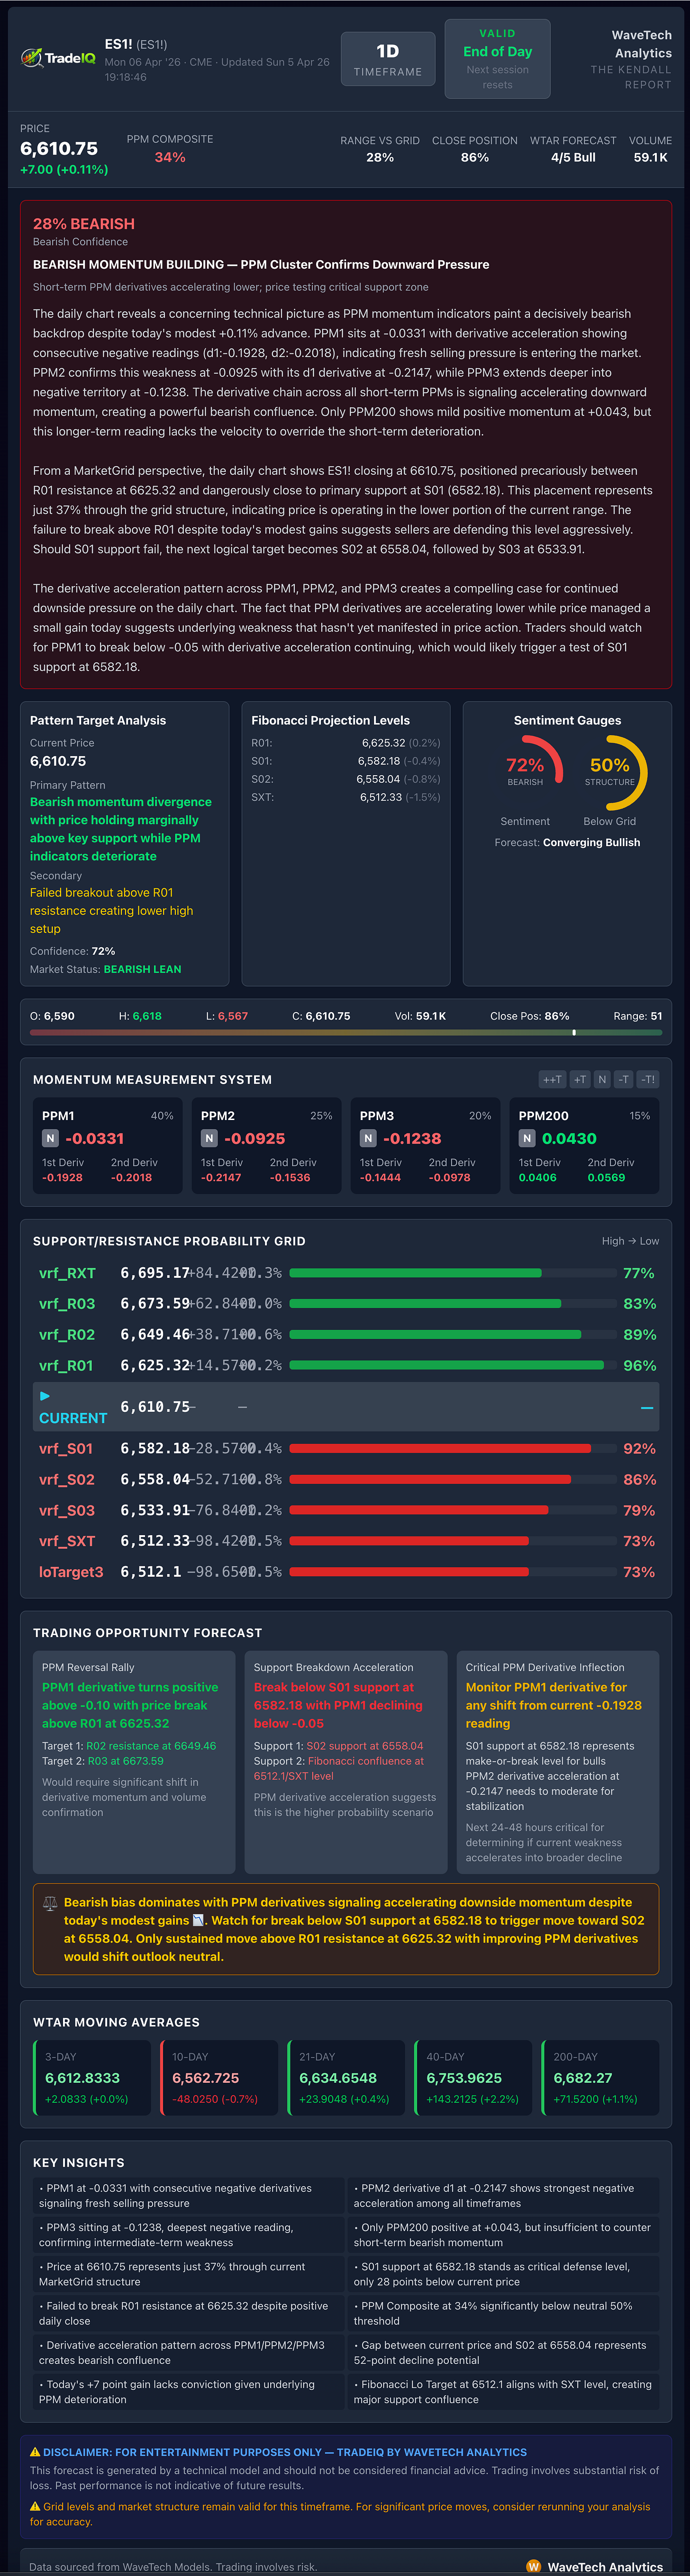
Task: Click the vrf_S03 price 6,533.91
Action: point(155,1510)
